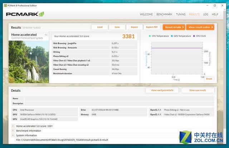Click the Name input field
Viewport: 229px width, 148px height.
pos(119,99)
